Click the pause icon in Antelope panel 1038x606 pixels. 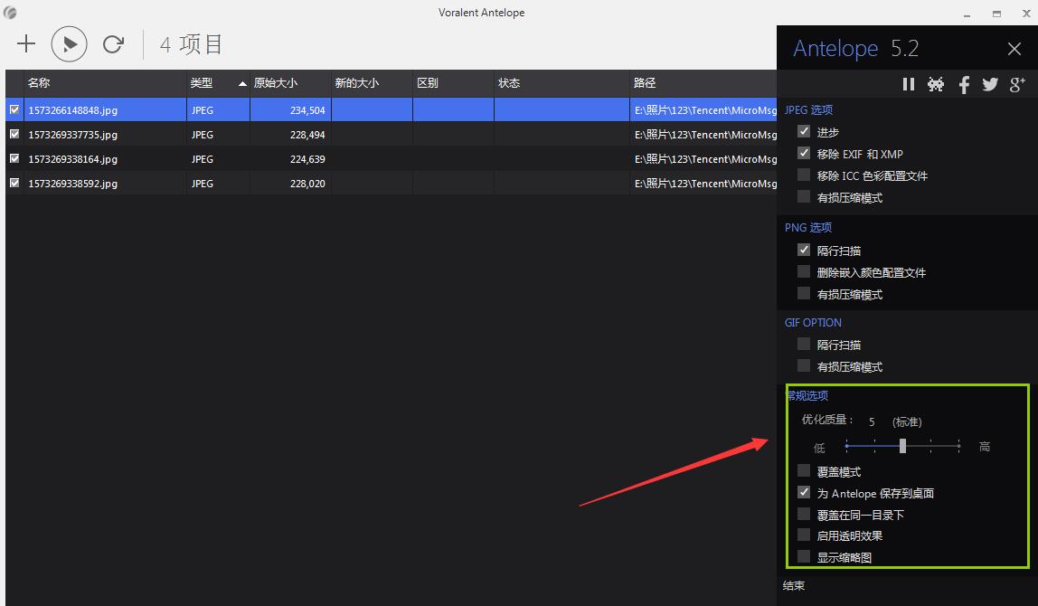click(908, 84)
